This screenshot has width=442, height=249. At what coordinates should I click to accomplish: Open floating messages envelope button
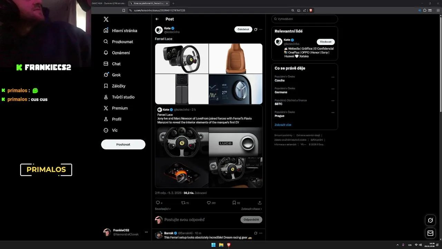(x=430, y=233)
